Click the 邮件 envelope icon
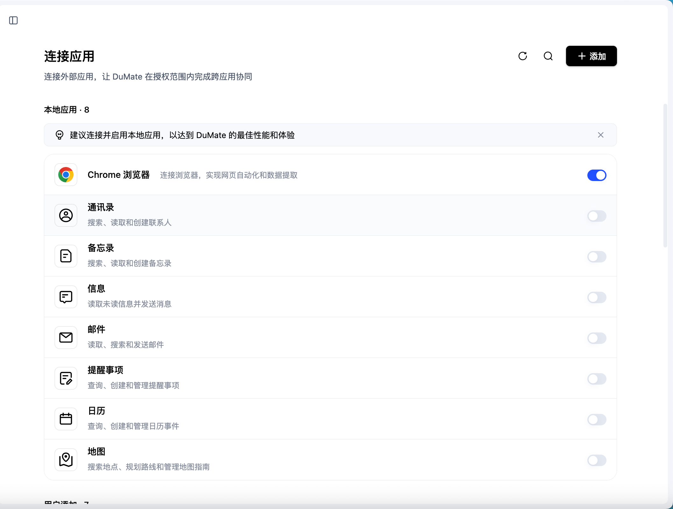This screenshot has width=673, height=509. (x=66, y=338)
